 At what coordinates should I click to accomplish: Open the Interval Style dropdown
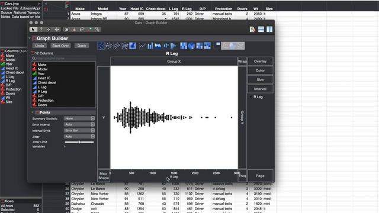point(79,130)
